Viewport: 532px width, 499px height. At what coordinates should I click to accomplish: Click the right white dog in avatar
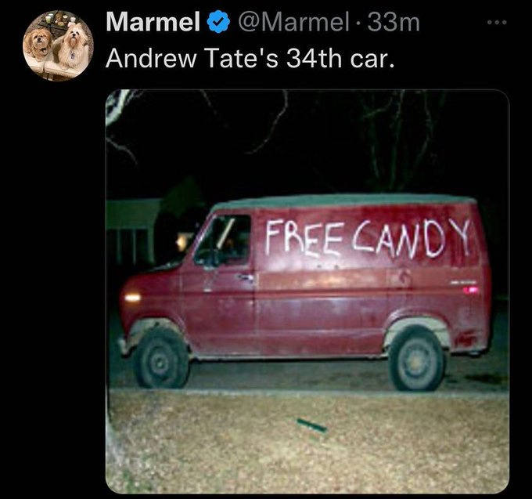click(72, 45)
